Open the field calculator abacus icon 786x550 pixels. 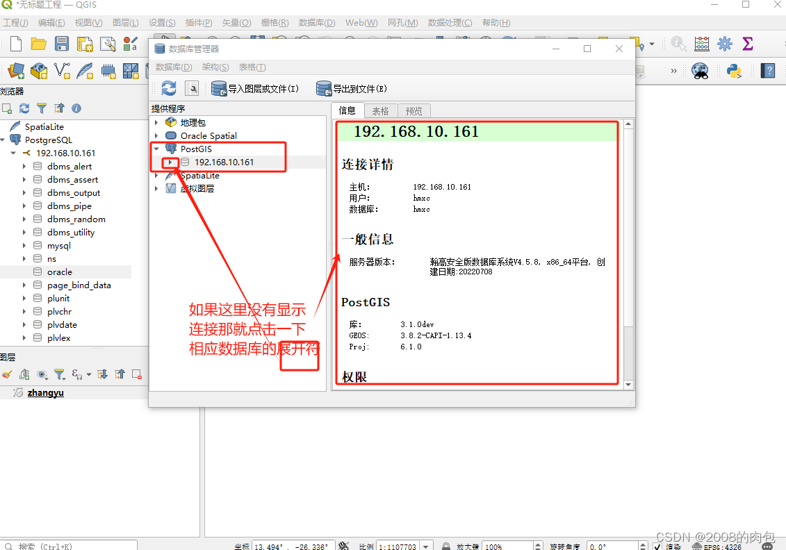pyautogui.click(x=702, y=44)
